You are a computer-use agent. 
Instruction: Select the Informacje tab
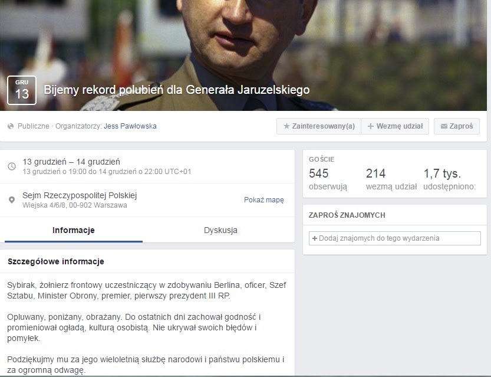tap(74, 230)
